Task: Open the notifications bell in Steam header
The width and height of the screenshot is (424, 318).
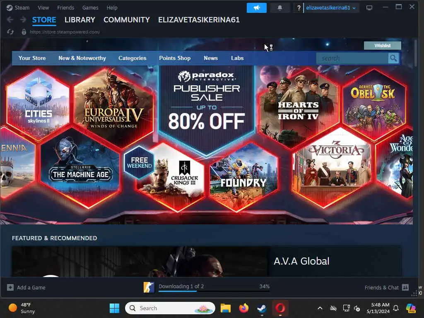Action: point(280,8)
